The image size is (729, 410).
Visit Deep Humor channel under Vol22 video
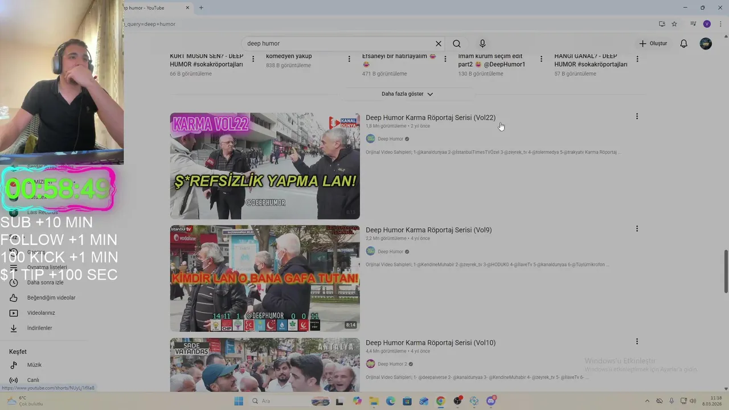click(x=390, y=139)
